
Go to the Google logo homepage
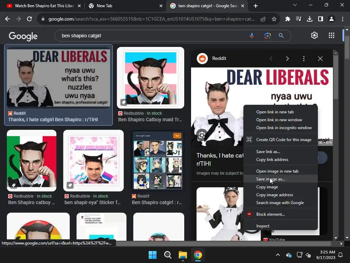[x=23, y=36]
